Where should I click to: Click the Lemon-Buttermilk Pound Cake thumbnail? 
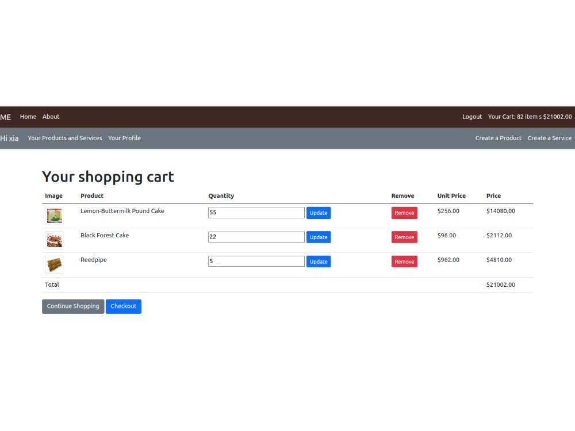click(54, 216)
